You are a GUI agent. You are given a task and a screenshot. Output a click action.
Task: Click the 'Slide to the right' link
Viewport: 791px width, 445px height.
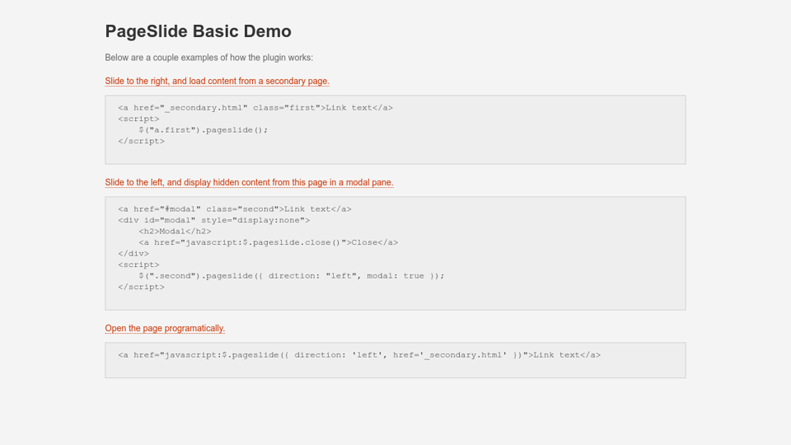pos(217,81)
